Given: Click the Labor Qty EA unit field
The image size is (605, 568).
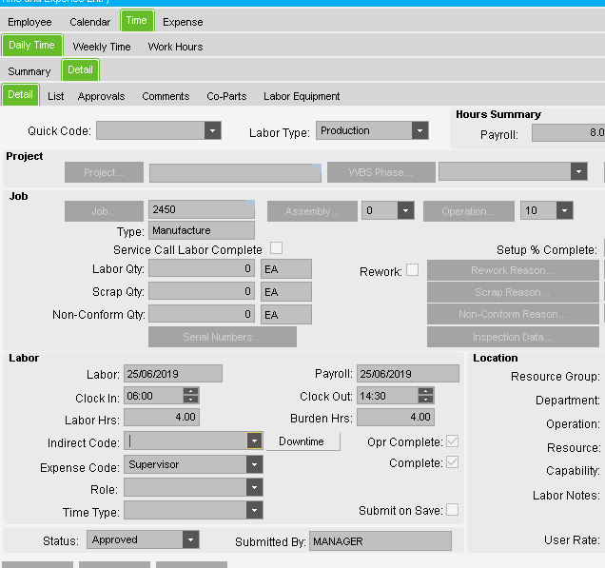Looking at the screenshot, I should [x=286, y=269].
